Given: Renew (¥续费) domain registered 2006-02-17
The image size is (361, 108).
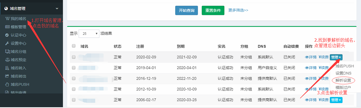Looking at the screenshot, I should point(324,100).
